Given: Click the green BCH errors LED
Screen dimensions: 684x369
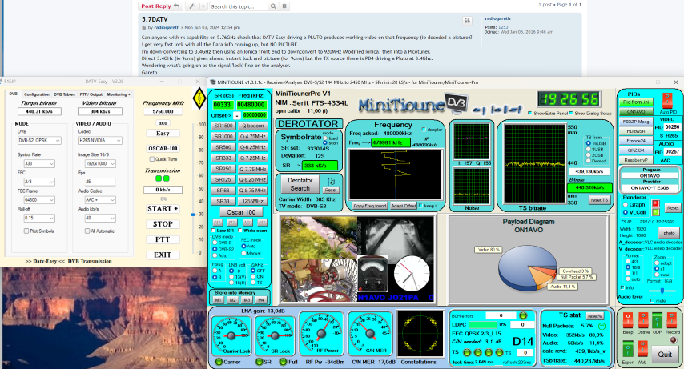Looking at the screenshot, I should click(x=523, y=315).
